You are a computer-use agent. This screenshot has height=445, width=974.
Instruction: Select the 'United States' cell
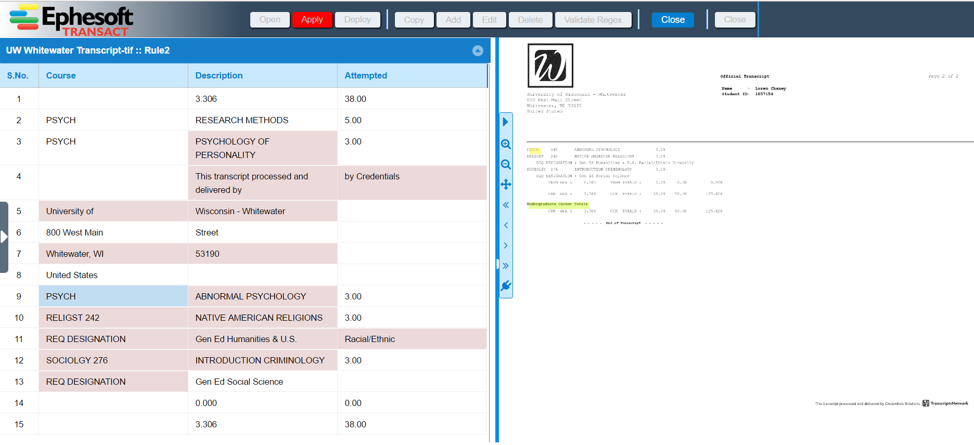113,275
